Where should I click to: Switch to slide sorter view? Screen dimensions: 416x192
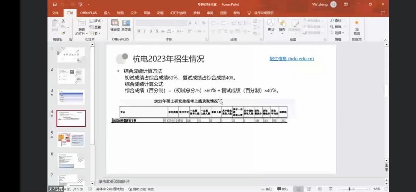pos(309,189)
